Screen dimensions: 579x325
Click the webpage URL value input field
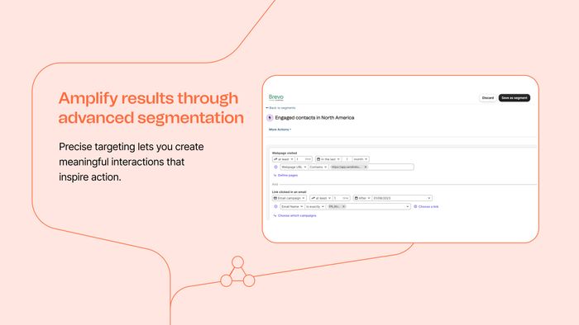coord(371,167)
